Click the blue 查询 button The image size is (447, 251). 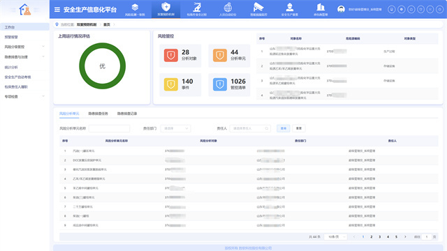pyautogui.click(x=284, y=128)
